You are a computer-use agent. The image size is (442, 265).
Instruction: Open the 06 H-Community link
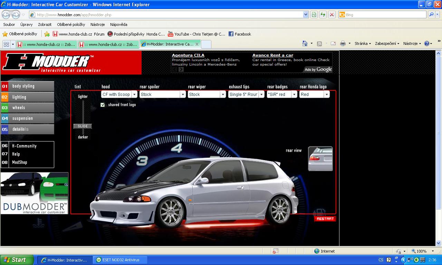(24, 146)
